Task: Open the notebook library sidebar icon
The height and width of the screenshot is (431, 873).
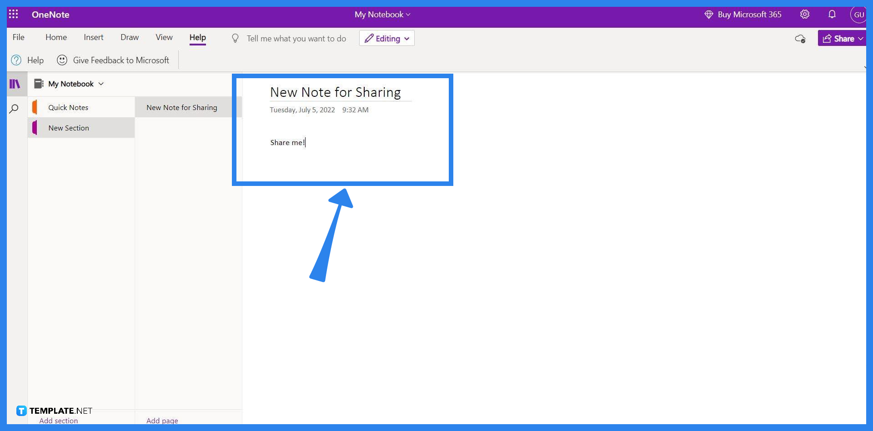Action: click(x=15, y=84)
